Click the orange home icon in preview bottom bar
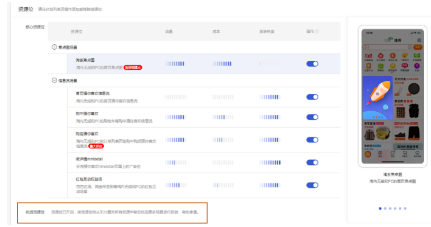This screenshot has height=227, width=431. pyautogui.click(x=368, y=154)
